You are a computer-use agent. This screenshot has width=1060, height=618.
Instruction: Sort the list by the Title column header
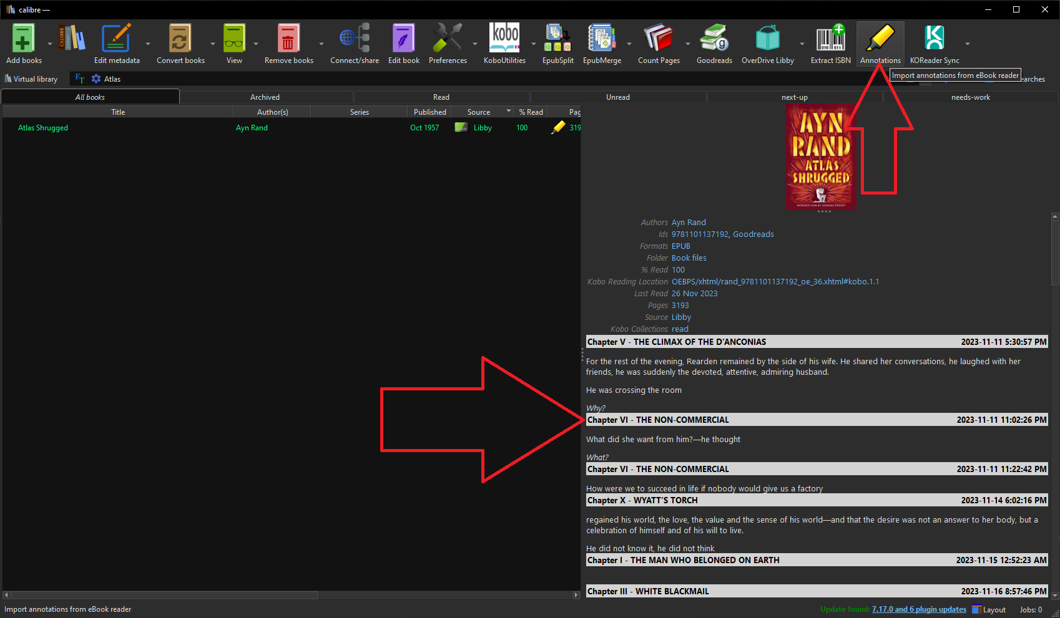118,112
